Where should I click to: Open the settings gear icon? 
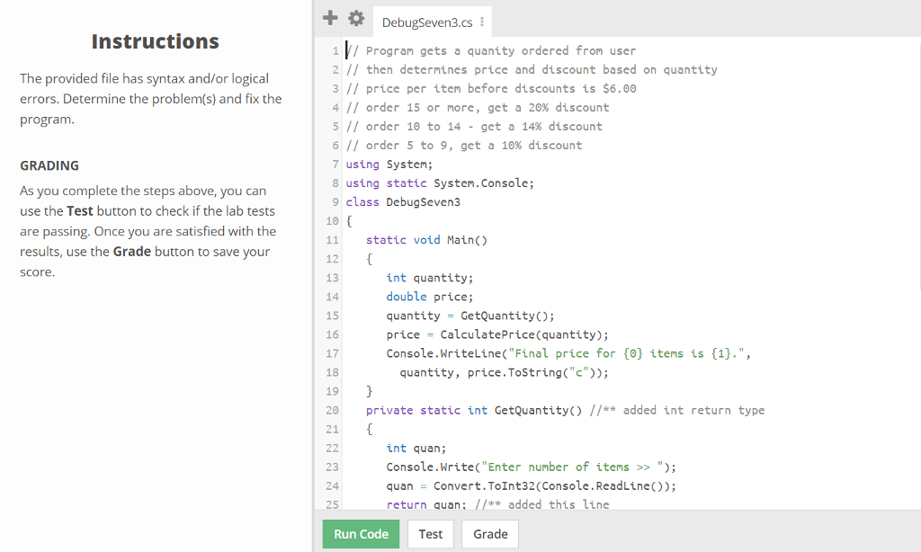[355, 17]
